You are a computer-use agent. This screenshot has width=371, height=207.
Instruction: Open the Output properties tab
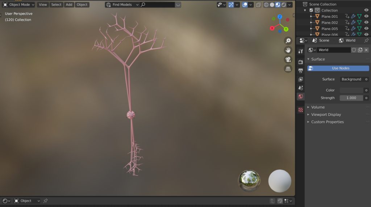(300, 71)
